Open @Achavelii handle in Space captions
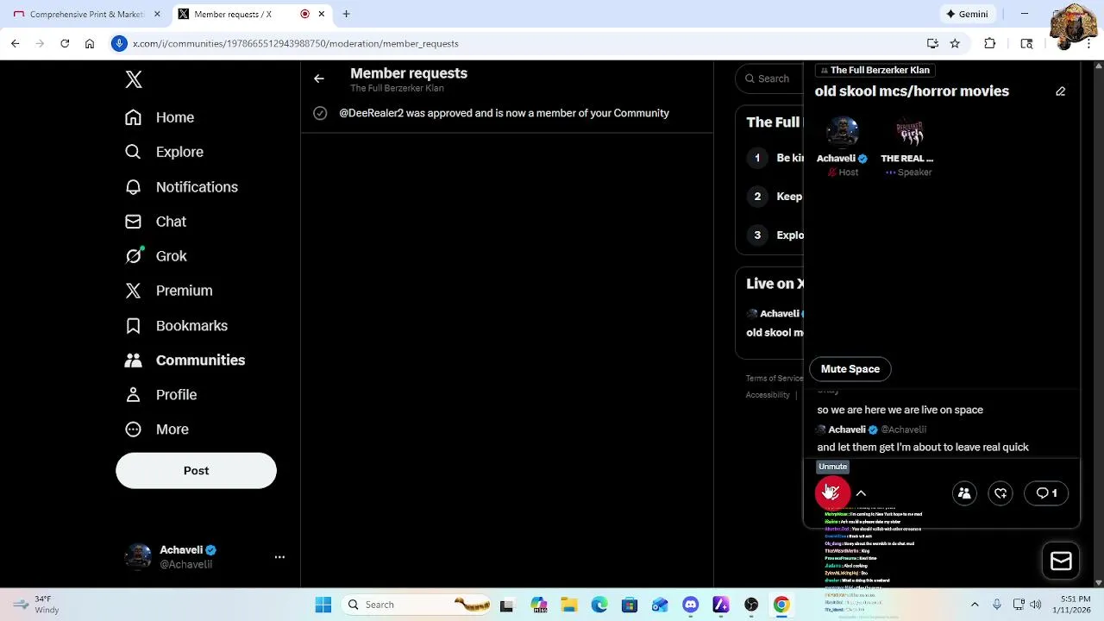 pos(903,430)
